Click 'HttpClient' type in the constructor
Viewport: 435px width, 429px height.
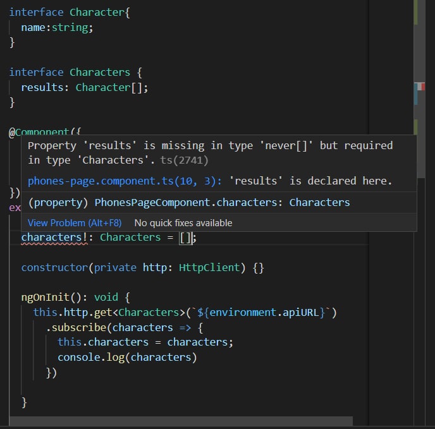click(209, 268)
